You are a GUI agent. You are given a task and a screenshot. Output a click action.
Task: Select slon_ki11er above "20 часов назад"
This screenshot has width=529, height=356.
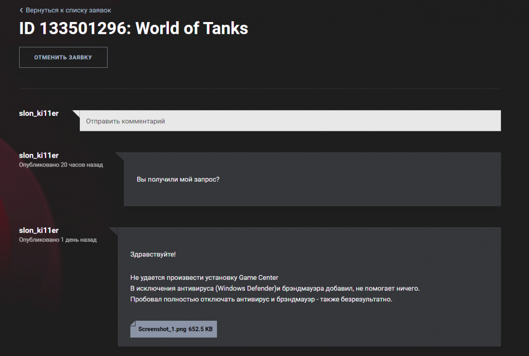[x=39, y=156]
